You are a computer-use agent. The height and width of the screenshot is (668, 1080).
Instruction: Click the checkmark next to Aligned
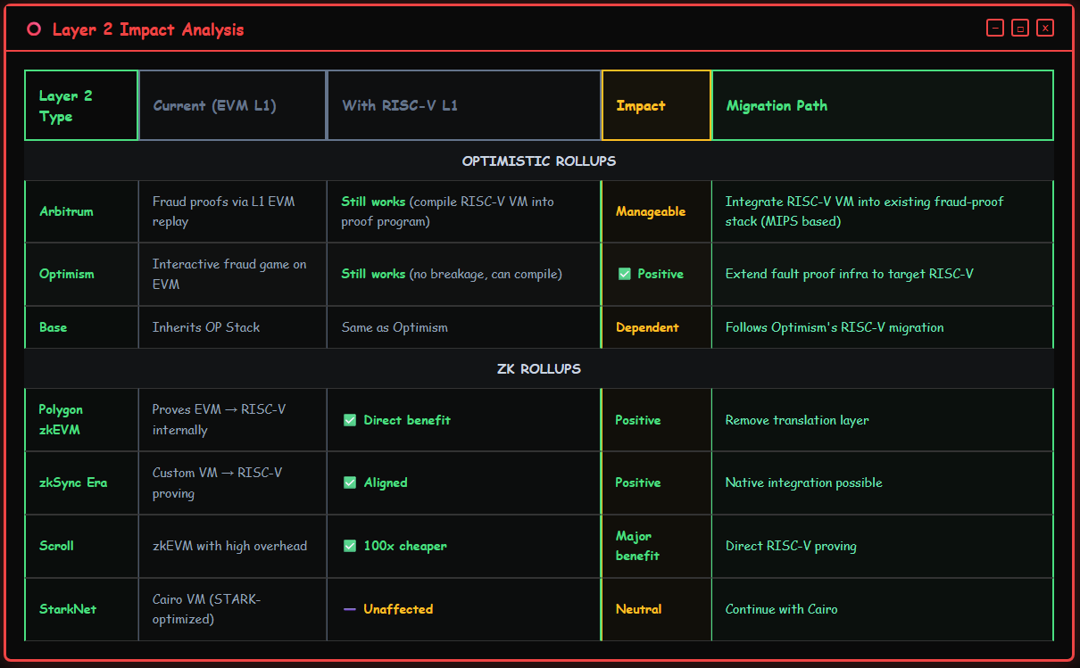pos(350,482)
